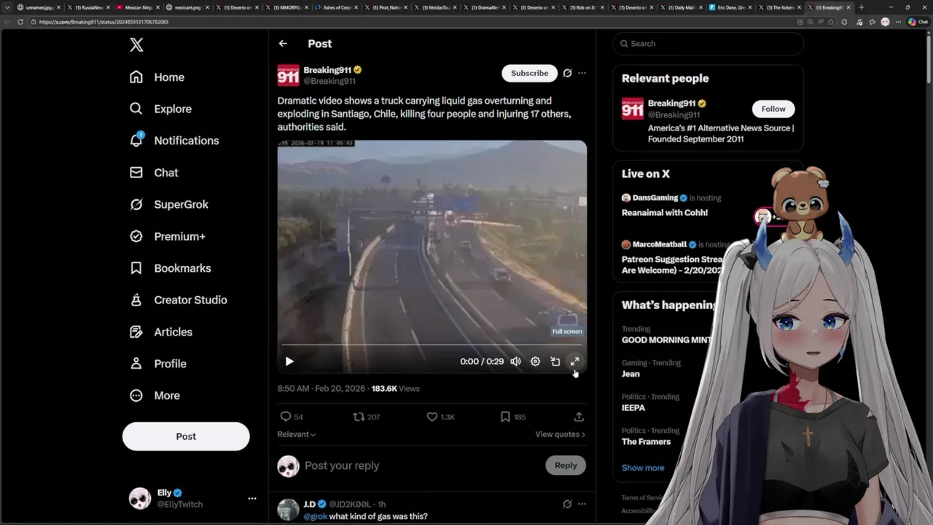This screenshot has width=933, height=525.
Task: Open the Explore section
Action: [x=160, y=109]
